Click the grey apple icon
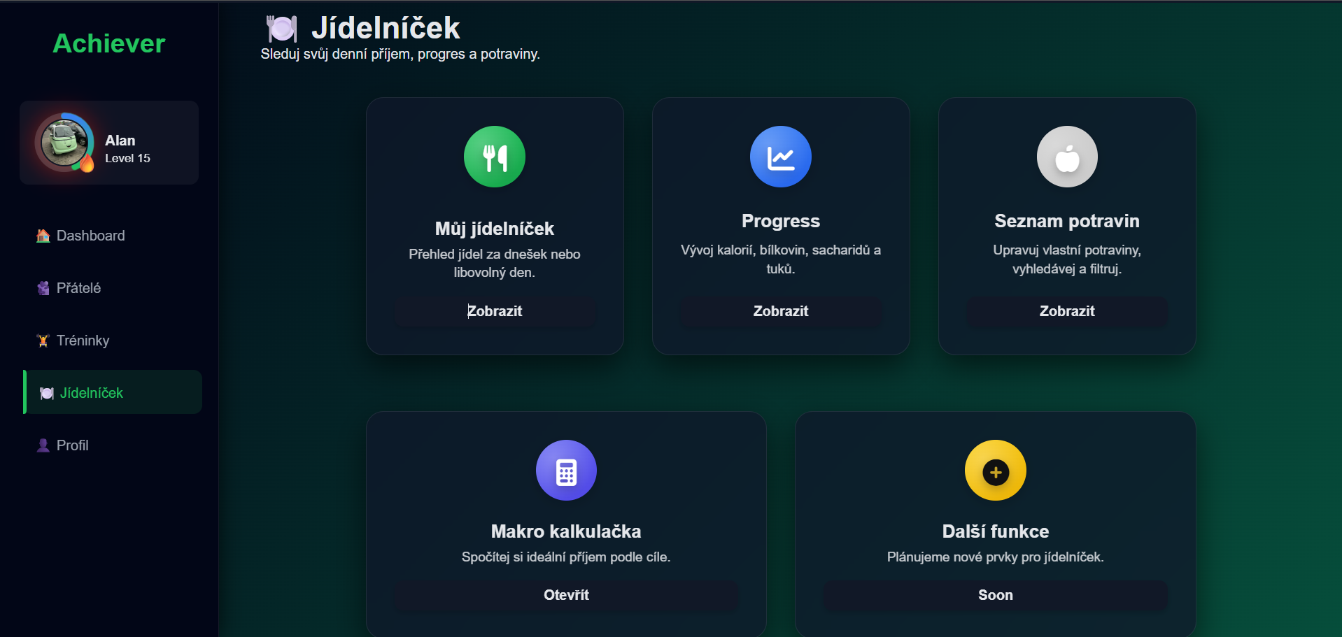This screenshot has height=637, width=1342. point(1066,157)
